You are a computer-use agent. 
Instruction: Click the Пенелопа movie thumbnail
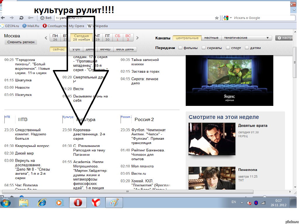[x=212, y=178]
